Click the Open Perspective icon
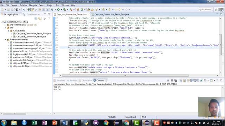 point(216,9)
